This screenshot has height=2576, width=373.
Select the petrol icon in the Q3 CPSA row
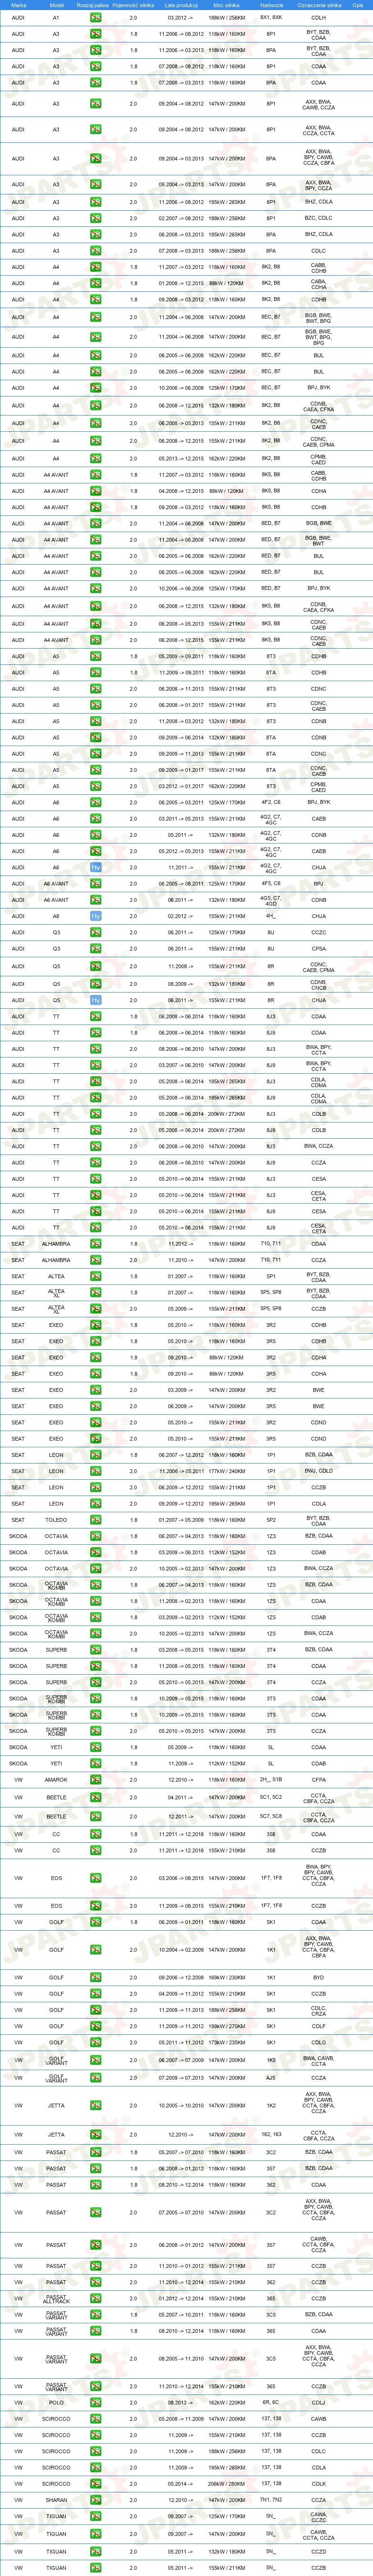96,949
